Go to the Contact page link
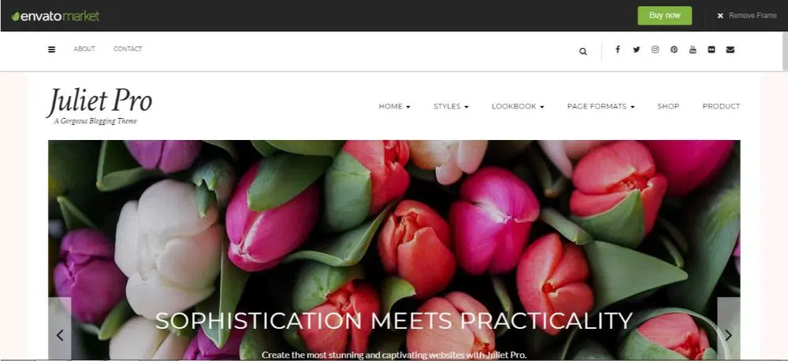788x361 pixels. (128, 49)
